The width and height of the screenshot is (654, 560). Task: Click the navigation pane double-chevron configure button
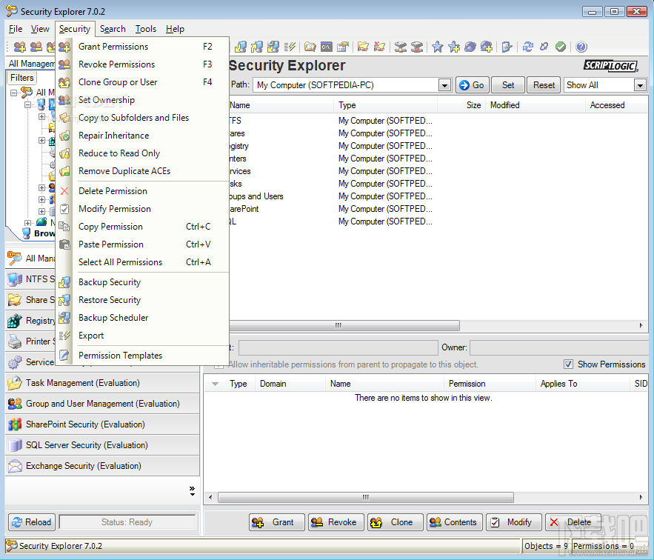pos(192,490)
